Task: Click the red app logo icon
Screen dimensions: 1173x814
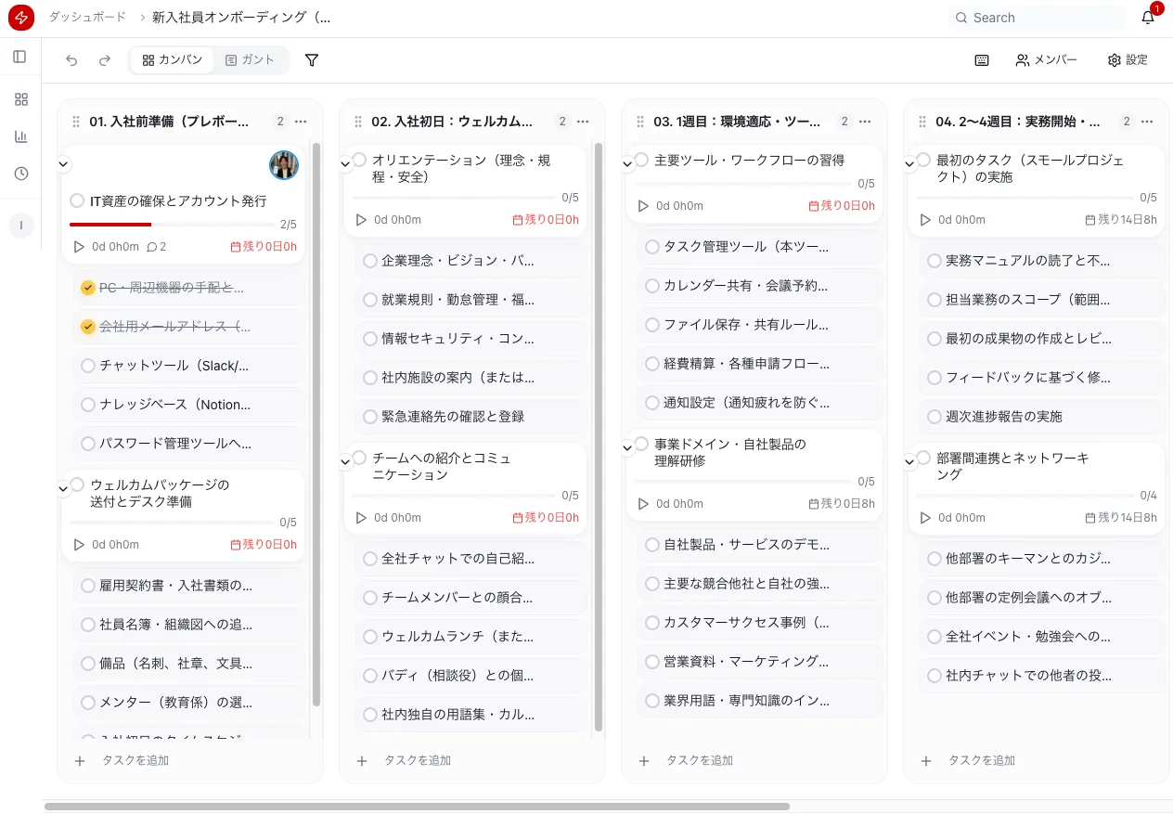Action: click(20, 18)
